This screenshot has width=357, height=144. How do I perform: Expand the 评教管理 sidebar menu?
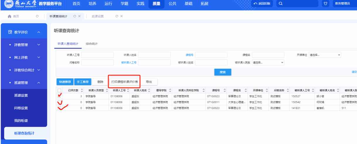tap(39, 45)
